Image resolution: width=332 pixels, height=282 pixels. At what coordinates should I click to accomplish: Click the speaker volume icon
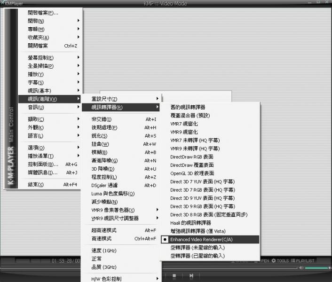click(301, 268)
